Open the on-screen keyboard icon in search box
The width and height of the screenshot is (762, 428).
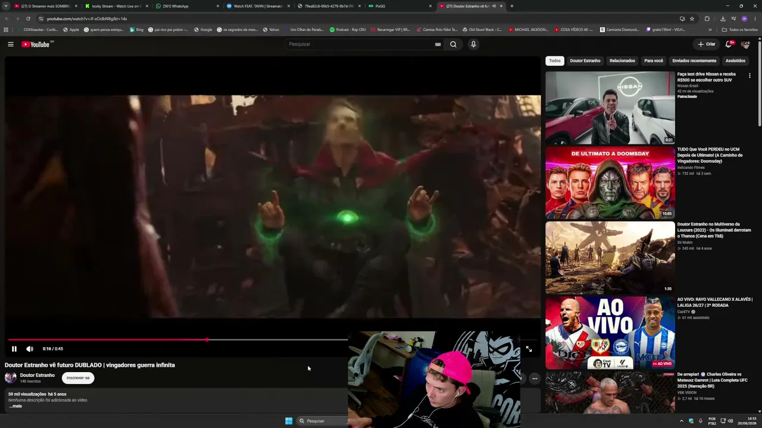coord(438,44)
